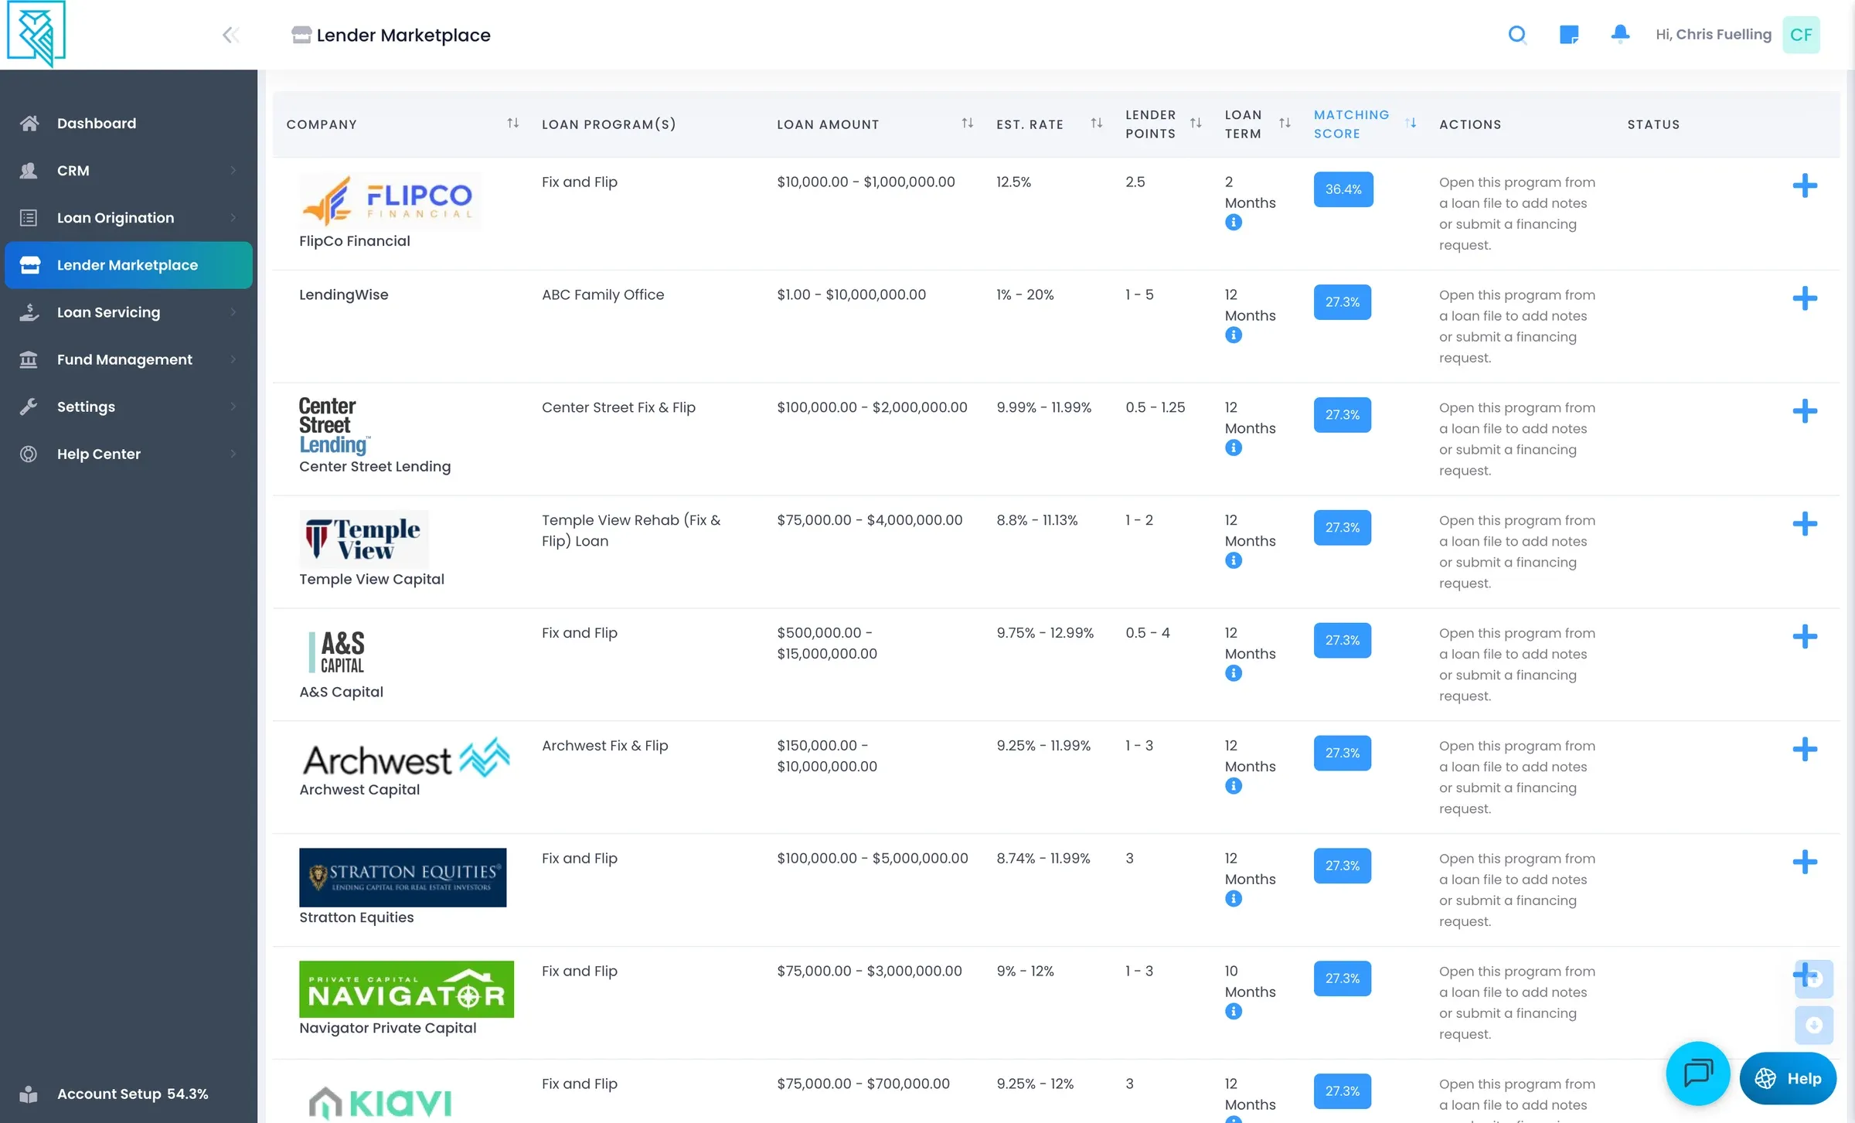Show loan term info for FlipCo Financial
1855x1123 pixels.
[x=1234, y=223]
